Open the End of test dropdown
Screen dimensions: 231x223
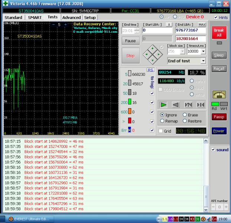click(x=203, y=61)
